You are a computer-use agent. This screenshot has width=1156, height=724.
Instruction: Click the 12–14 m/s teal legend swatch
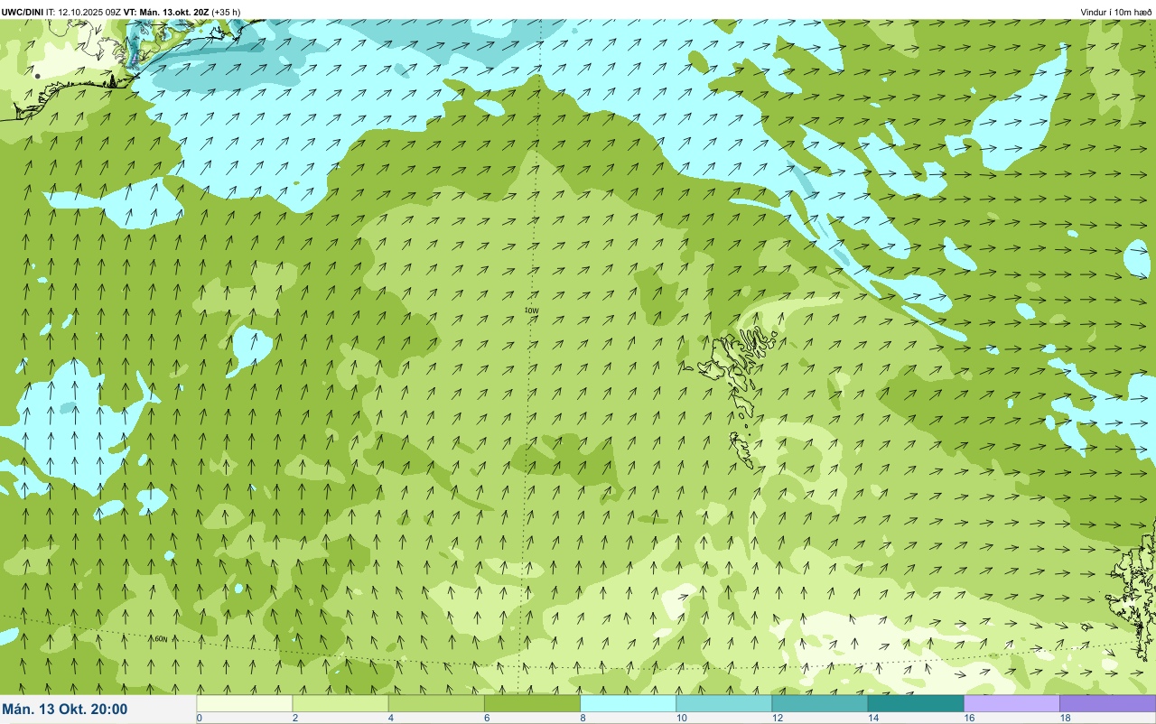(x=819, y=703)
